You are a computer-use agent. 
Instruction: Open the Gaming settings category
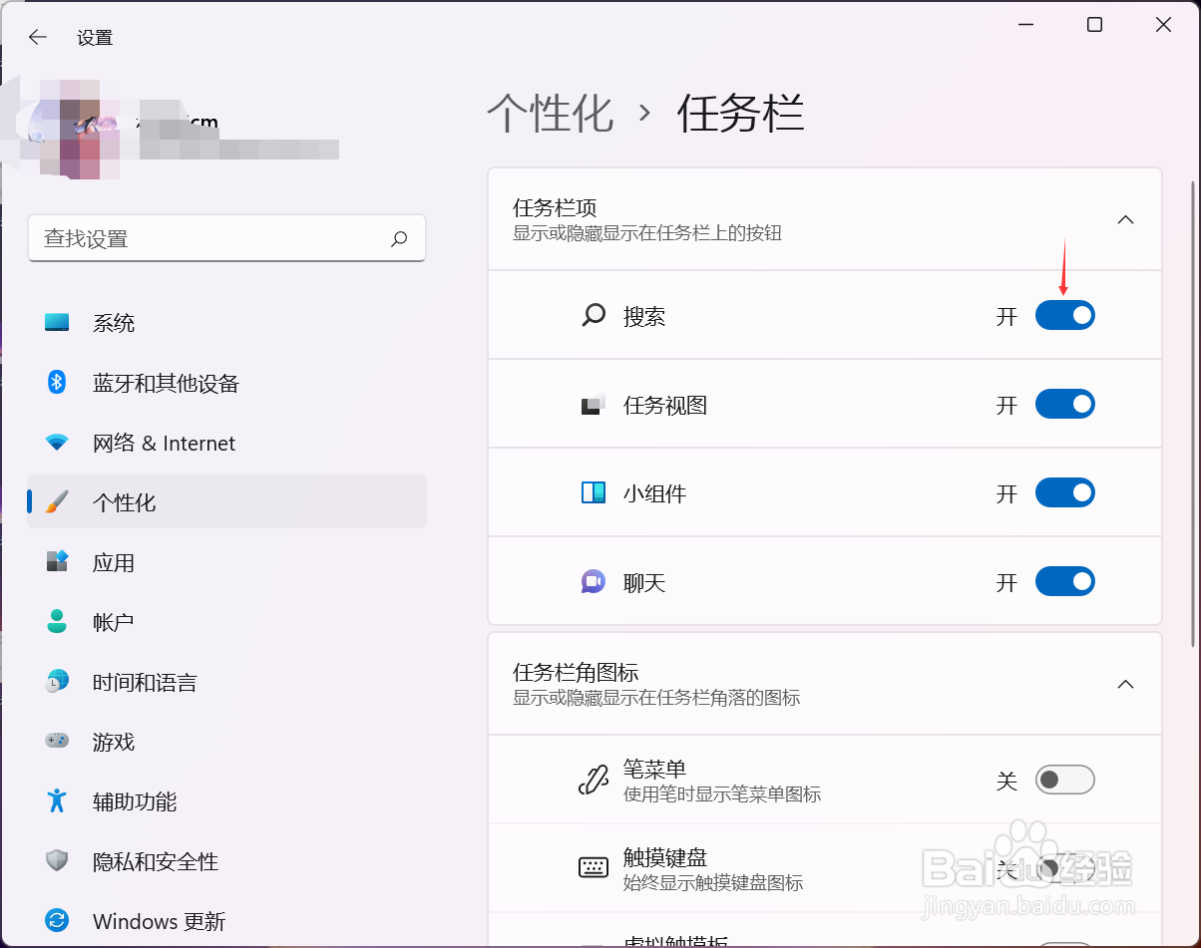click(113, 742)
